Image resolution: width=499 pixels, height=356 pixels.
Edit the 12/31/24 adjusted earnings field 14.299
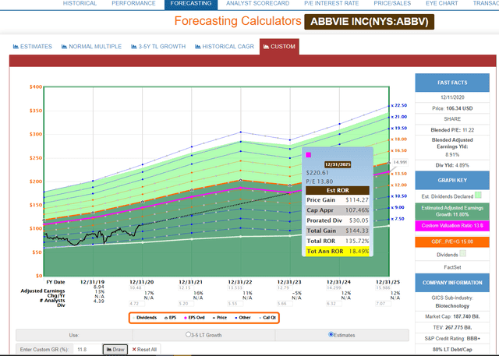point(334,287)
